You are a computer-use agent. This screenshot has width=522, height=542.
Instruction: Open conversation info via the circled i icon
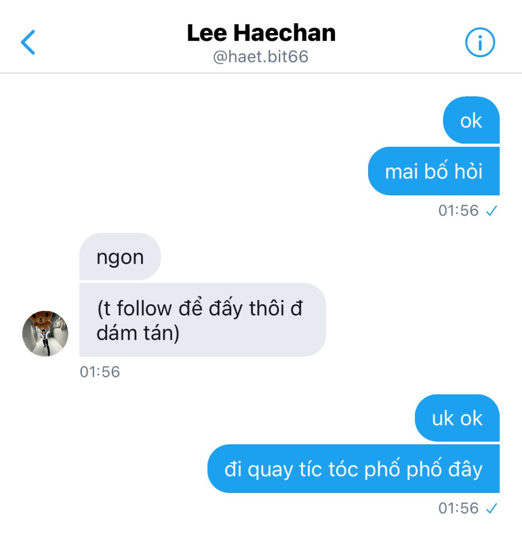click(x=480, y=43)
